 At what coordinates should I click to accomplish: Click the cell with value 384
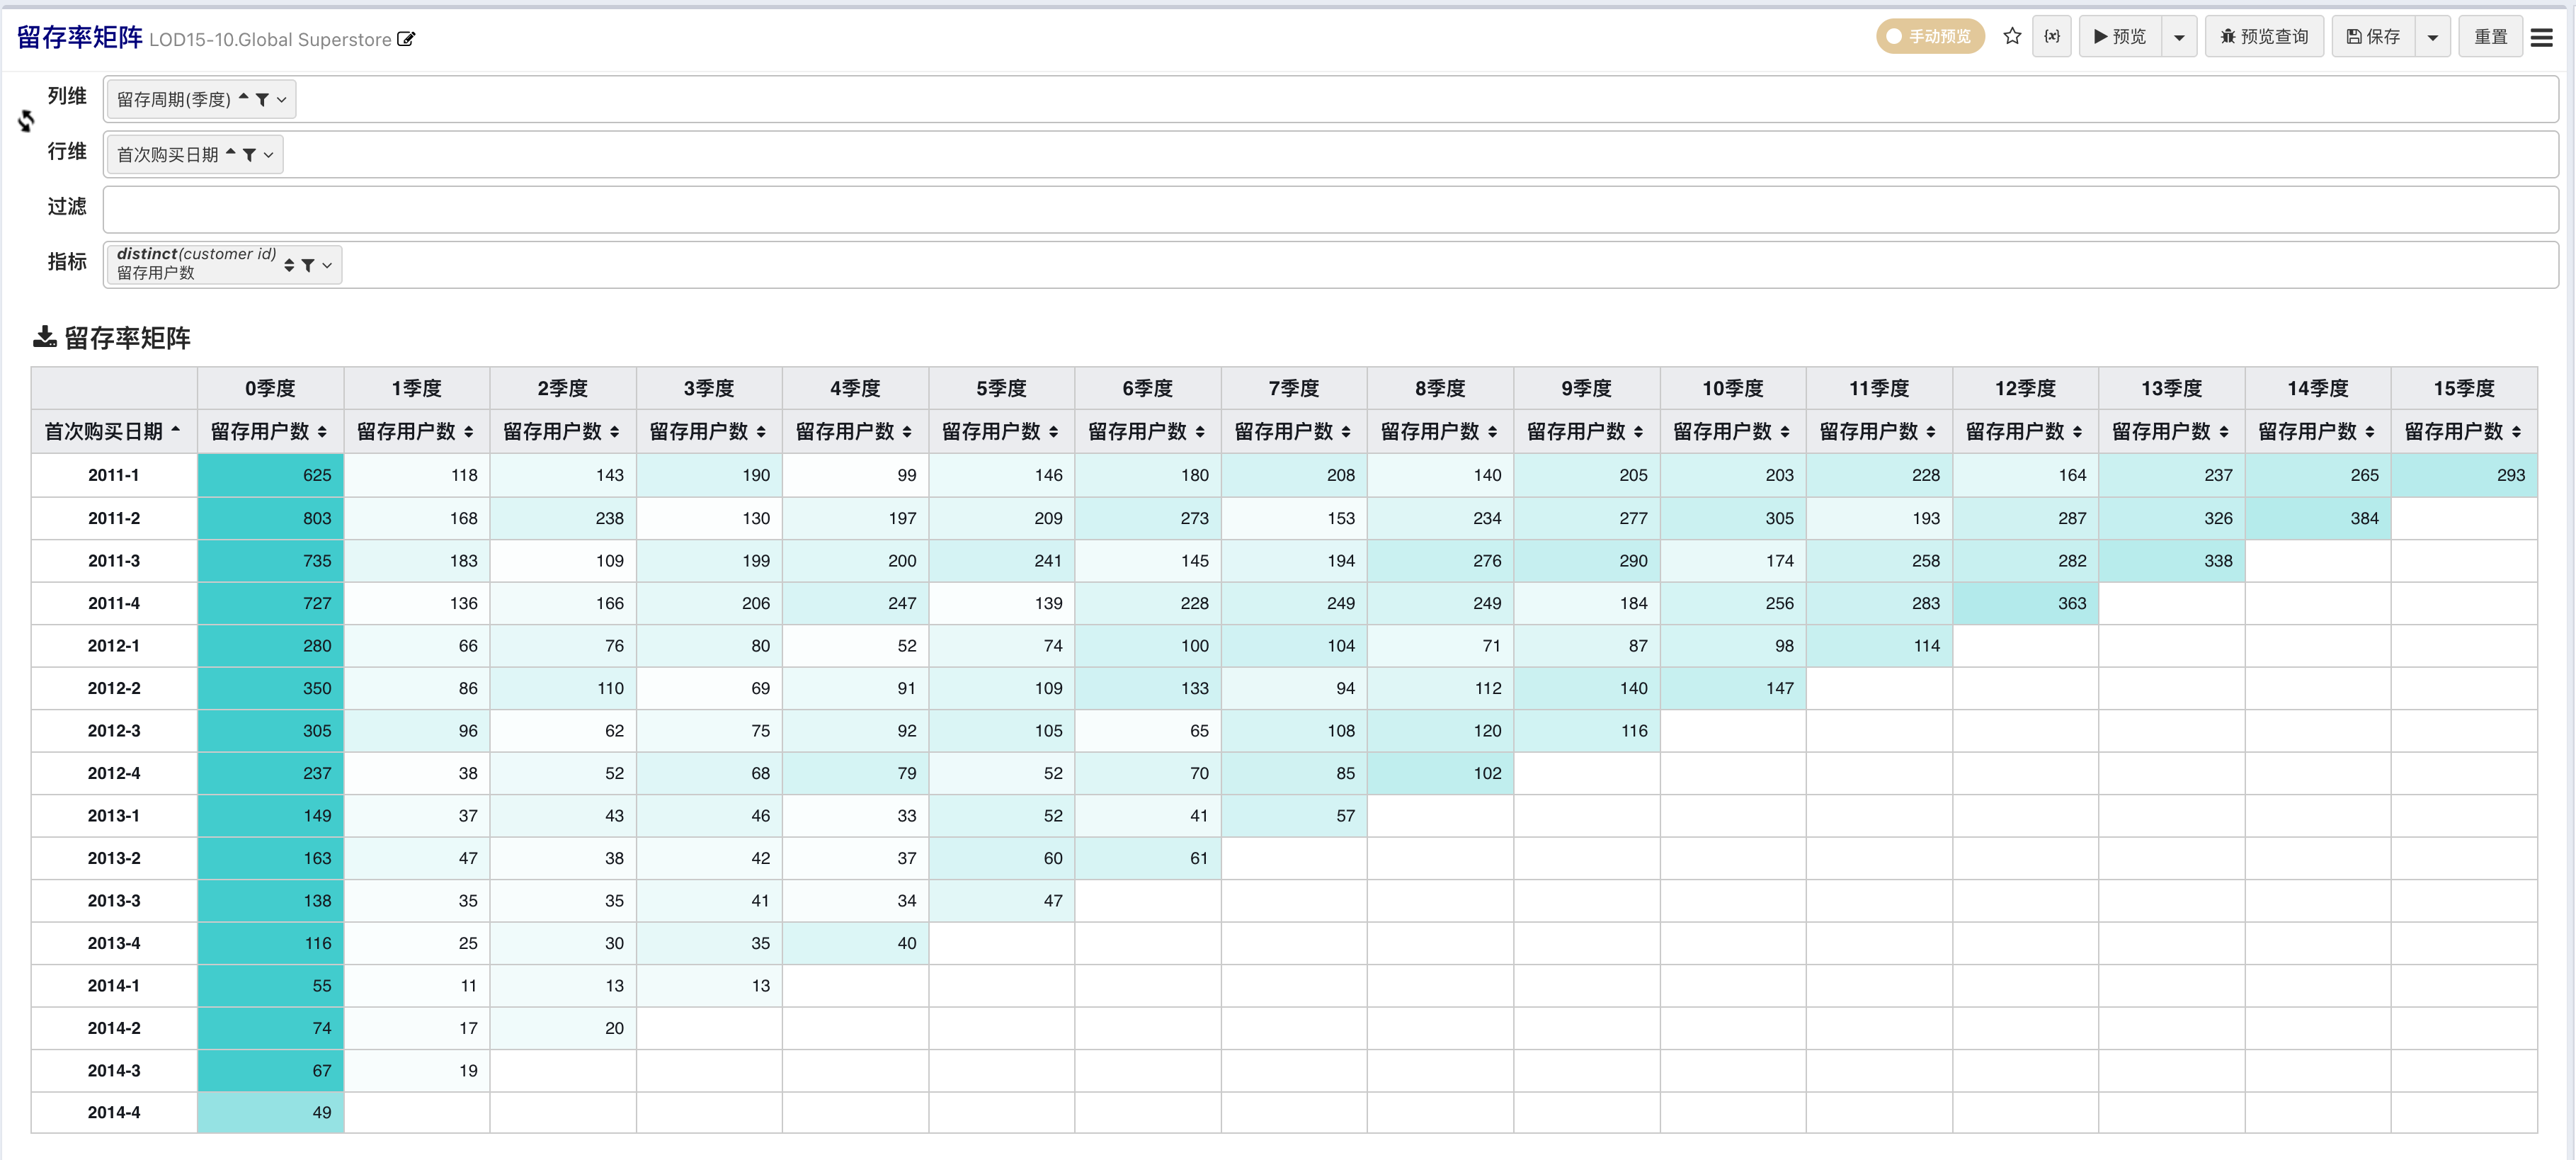click(2318, 518)
